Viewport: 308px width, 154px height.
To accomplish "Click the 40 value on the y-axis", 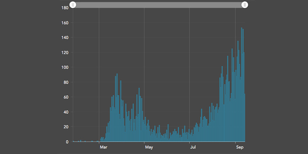I will [66, 112].
